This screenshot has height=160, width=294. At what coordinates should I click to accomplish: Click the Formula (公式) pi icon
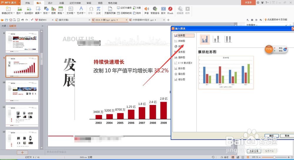click(98, 9)
